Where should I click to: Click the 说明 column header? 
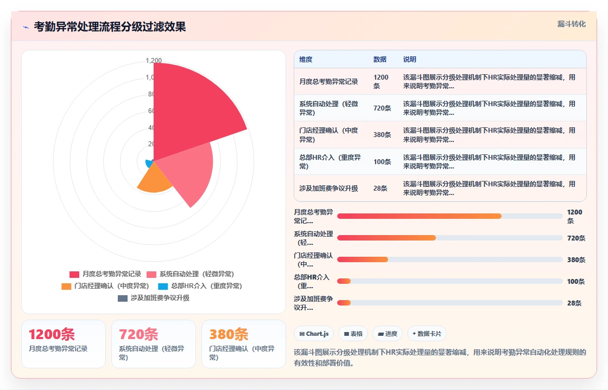click(409, 59)
